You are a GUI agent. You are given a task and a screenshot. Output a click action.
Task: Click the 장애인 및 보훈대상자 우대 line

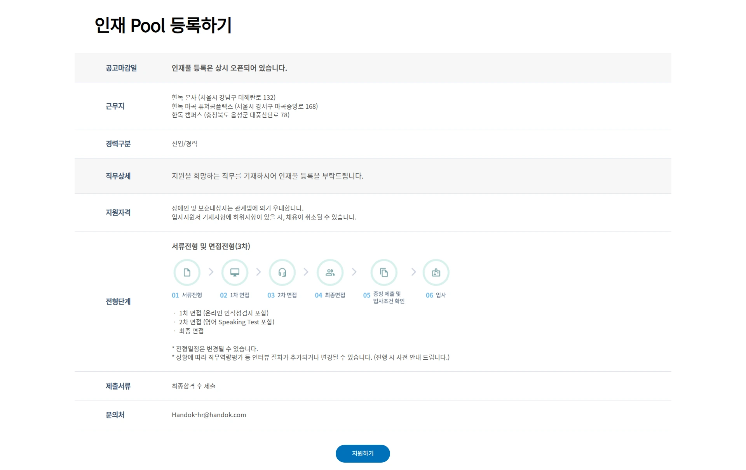click(x=237, y=208)
